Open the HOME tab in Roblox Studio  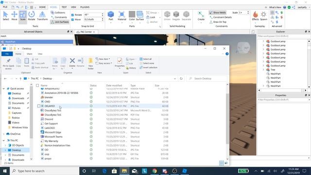click(42, 7)
